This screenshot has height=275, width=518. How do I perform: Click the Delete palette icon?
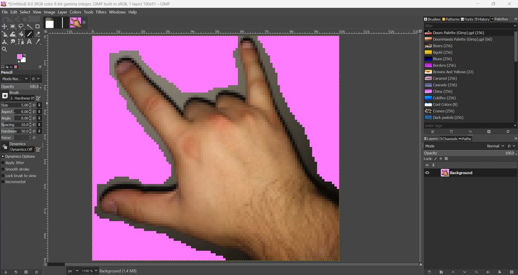[489, 131]
